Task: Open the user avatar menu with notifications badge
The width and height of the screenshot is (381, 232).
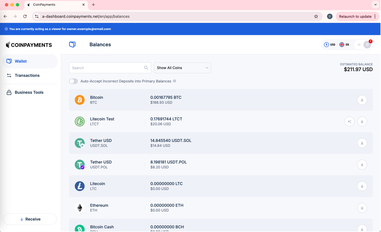Action: [x=366, y=44]
